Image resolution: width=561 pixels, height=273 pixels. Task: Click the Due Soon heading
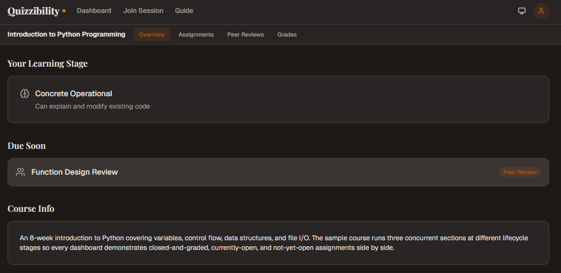click(26, 146)
